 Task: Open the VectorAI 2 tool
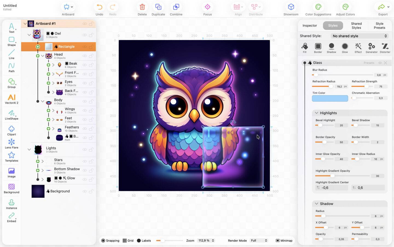click(x=11, y=99)
